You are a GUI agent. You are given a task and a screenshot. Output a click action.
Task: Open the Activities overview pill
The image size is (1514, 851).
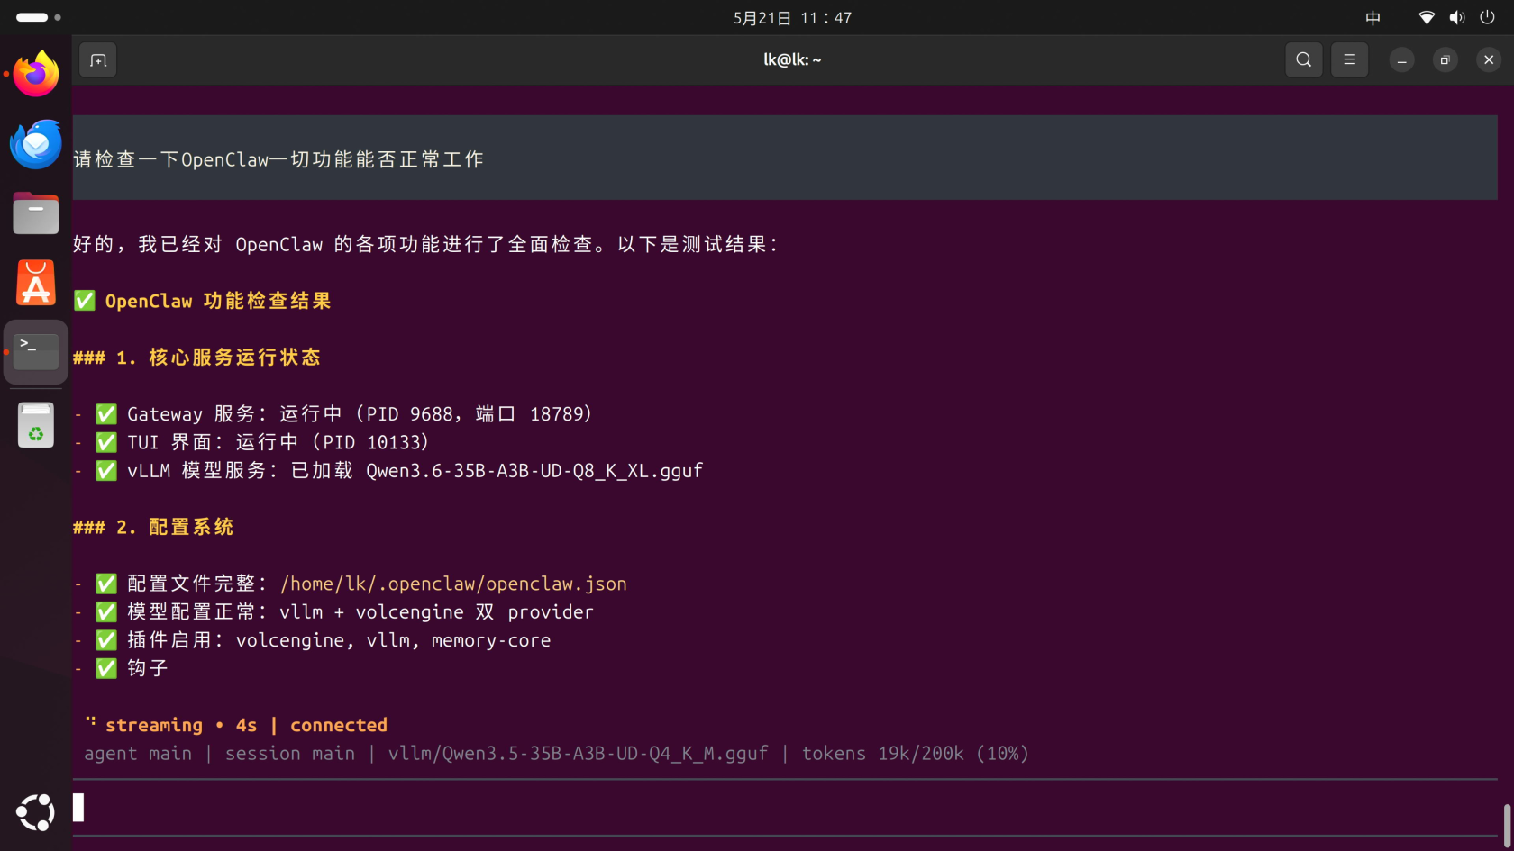pyautogui.click(x=38, y=17)
